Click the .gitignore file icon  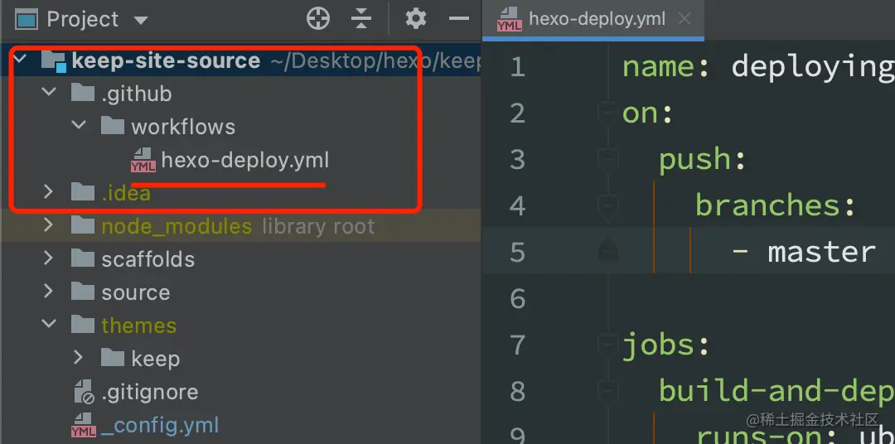pos(84,392)
